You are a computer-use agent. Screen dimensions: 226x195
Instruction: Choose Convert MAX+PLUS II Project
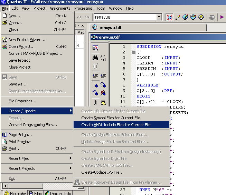point(37,53)
